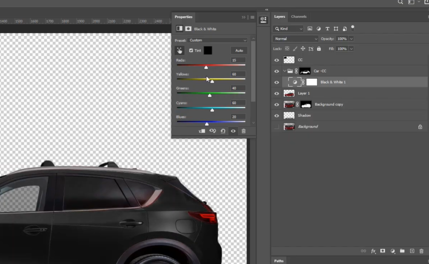This screenshot has width=429, height=264.
Task: Lock all padlock icon
Action: [x=319, y=49]
